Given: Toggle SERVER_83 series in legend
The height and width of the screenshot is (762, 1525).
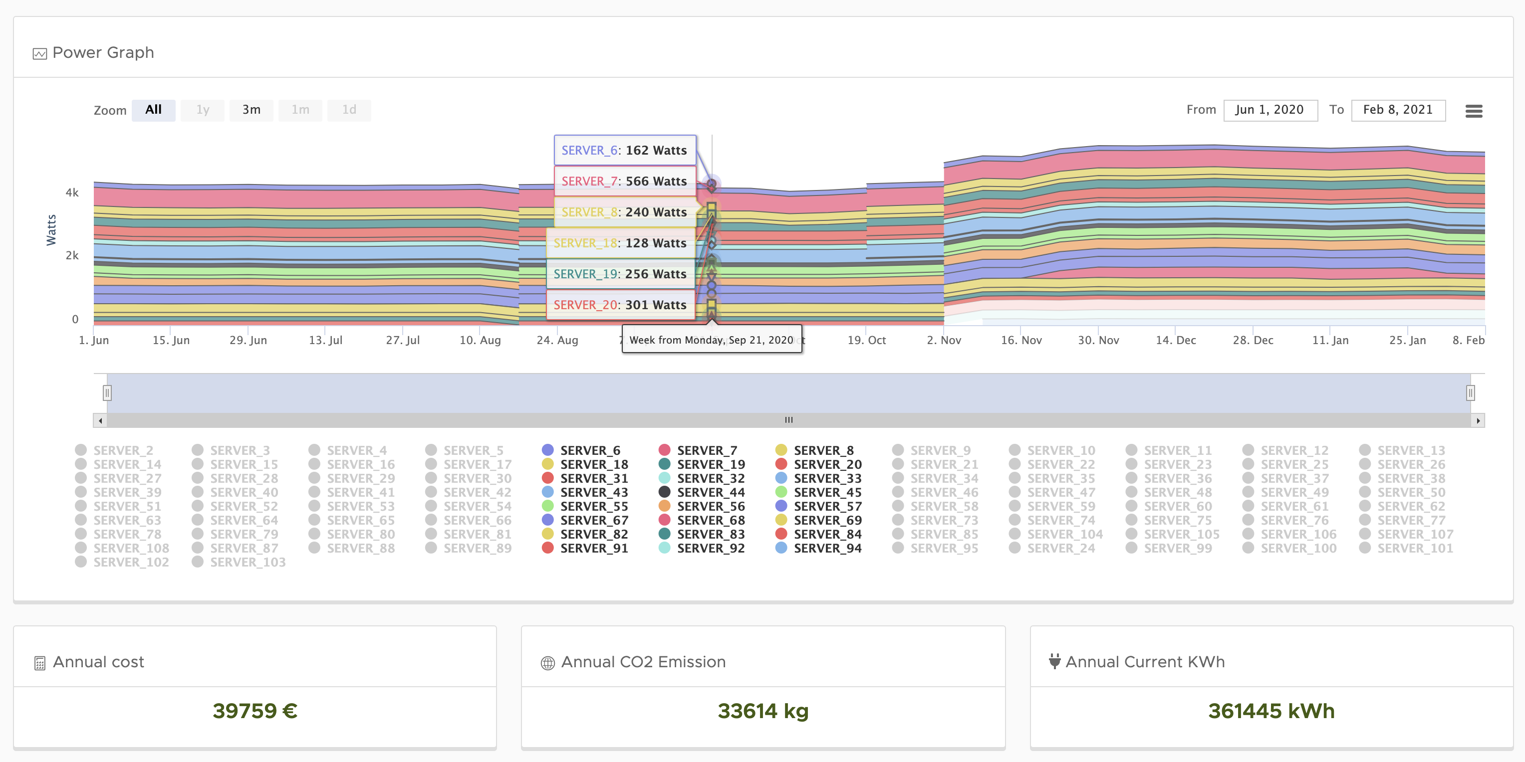Looking at the screenshot, I should point(702,534).
